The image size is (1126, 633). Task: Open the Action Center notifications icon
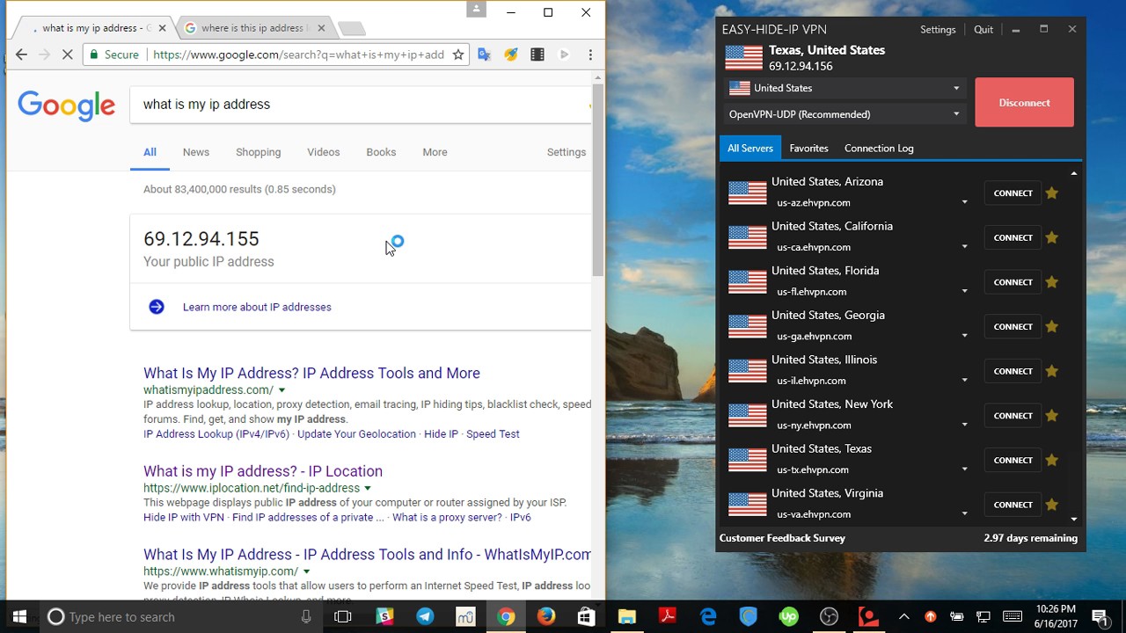tap(1100, 616)
